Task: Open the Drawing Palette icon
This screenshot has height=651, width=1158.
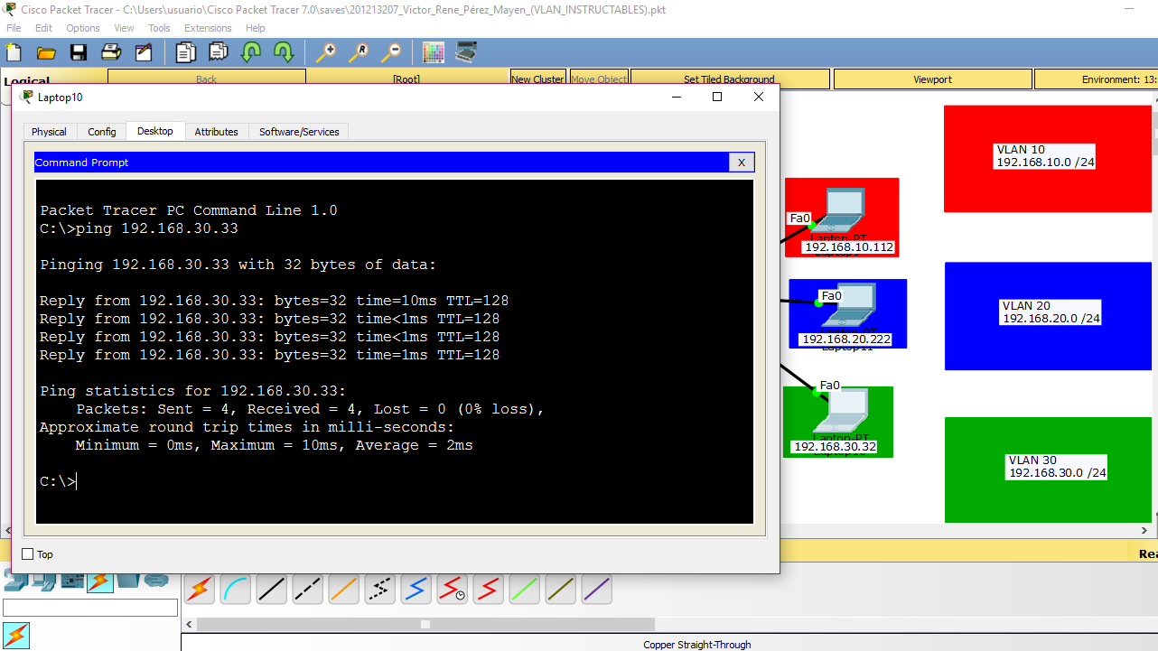Action: 434,52
